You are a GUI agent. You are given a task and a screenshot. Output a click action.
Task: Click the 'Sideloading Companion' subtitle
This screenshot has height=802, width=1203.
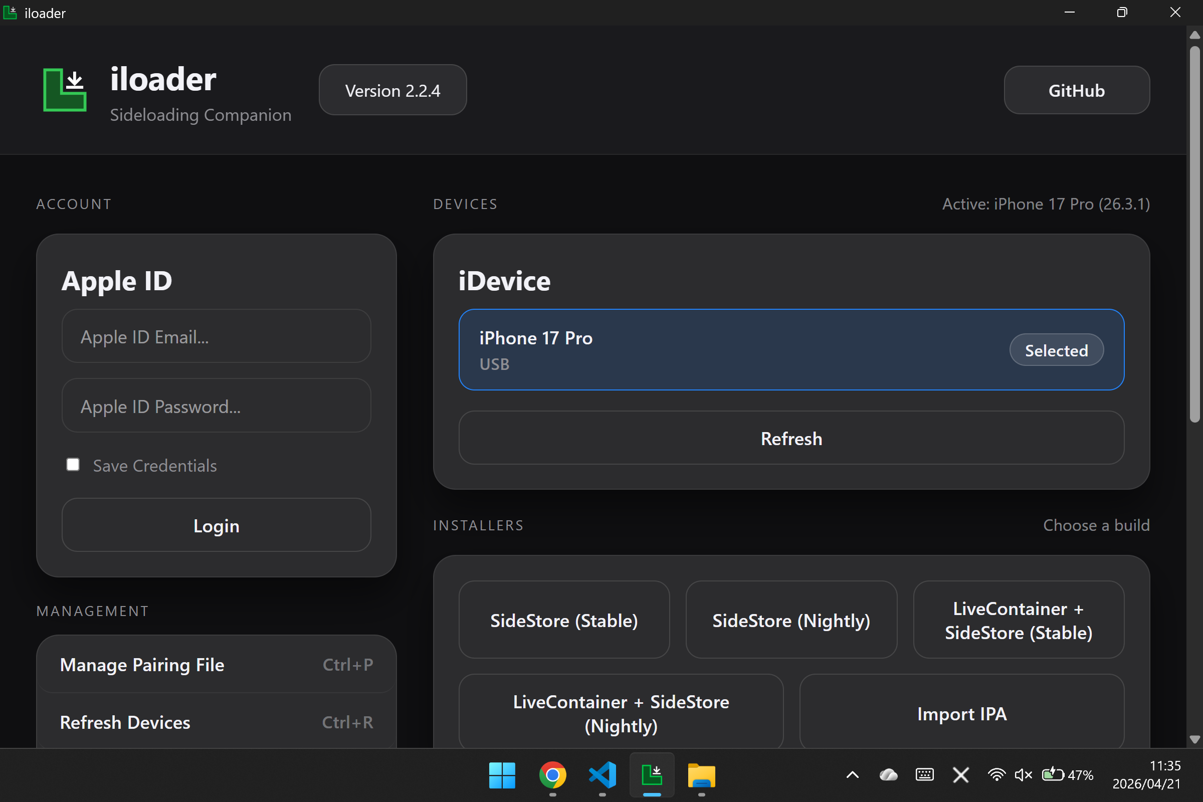[x=200, y=115]
